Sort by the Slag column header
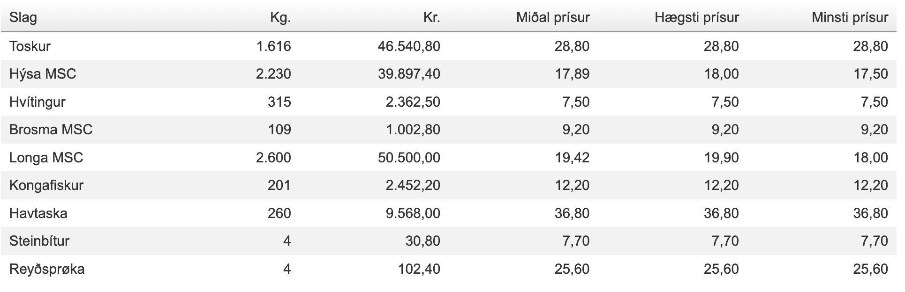The height and width of the screenshot is (292, 905). pos(23,18)
